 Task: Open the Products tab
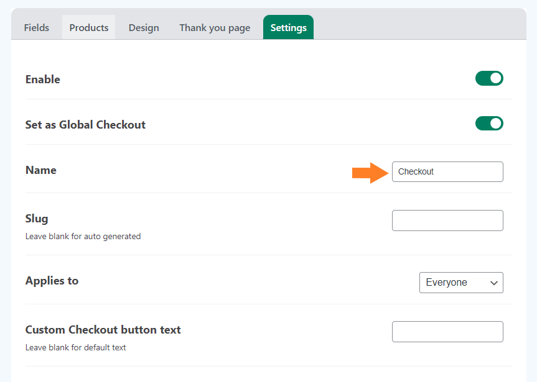point(89,27)
